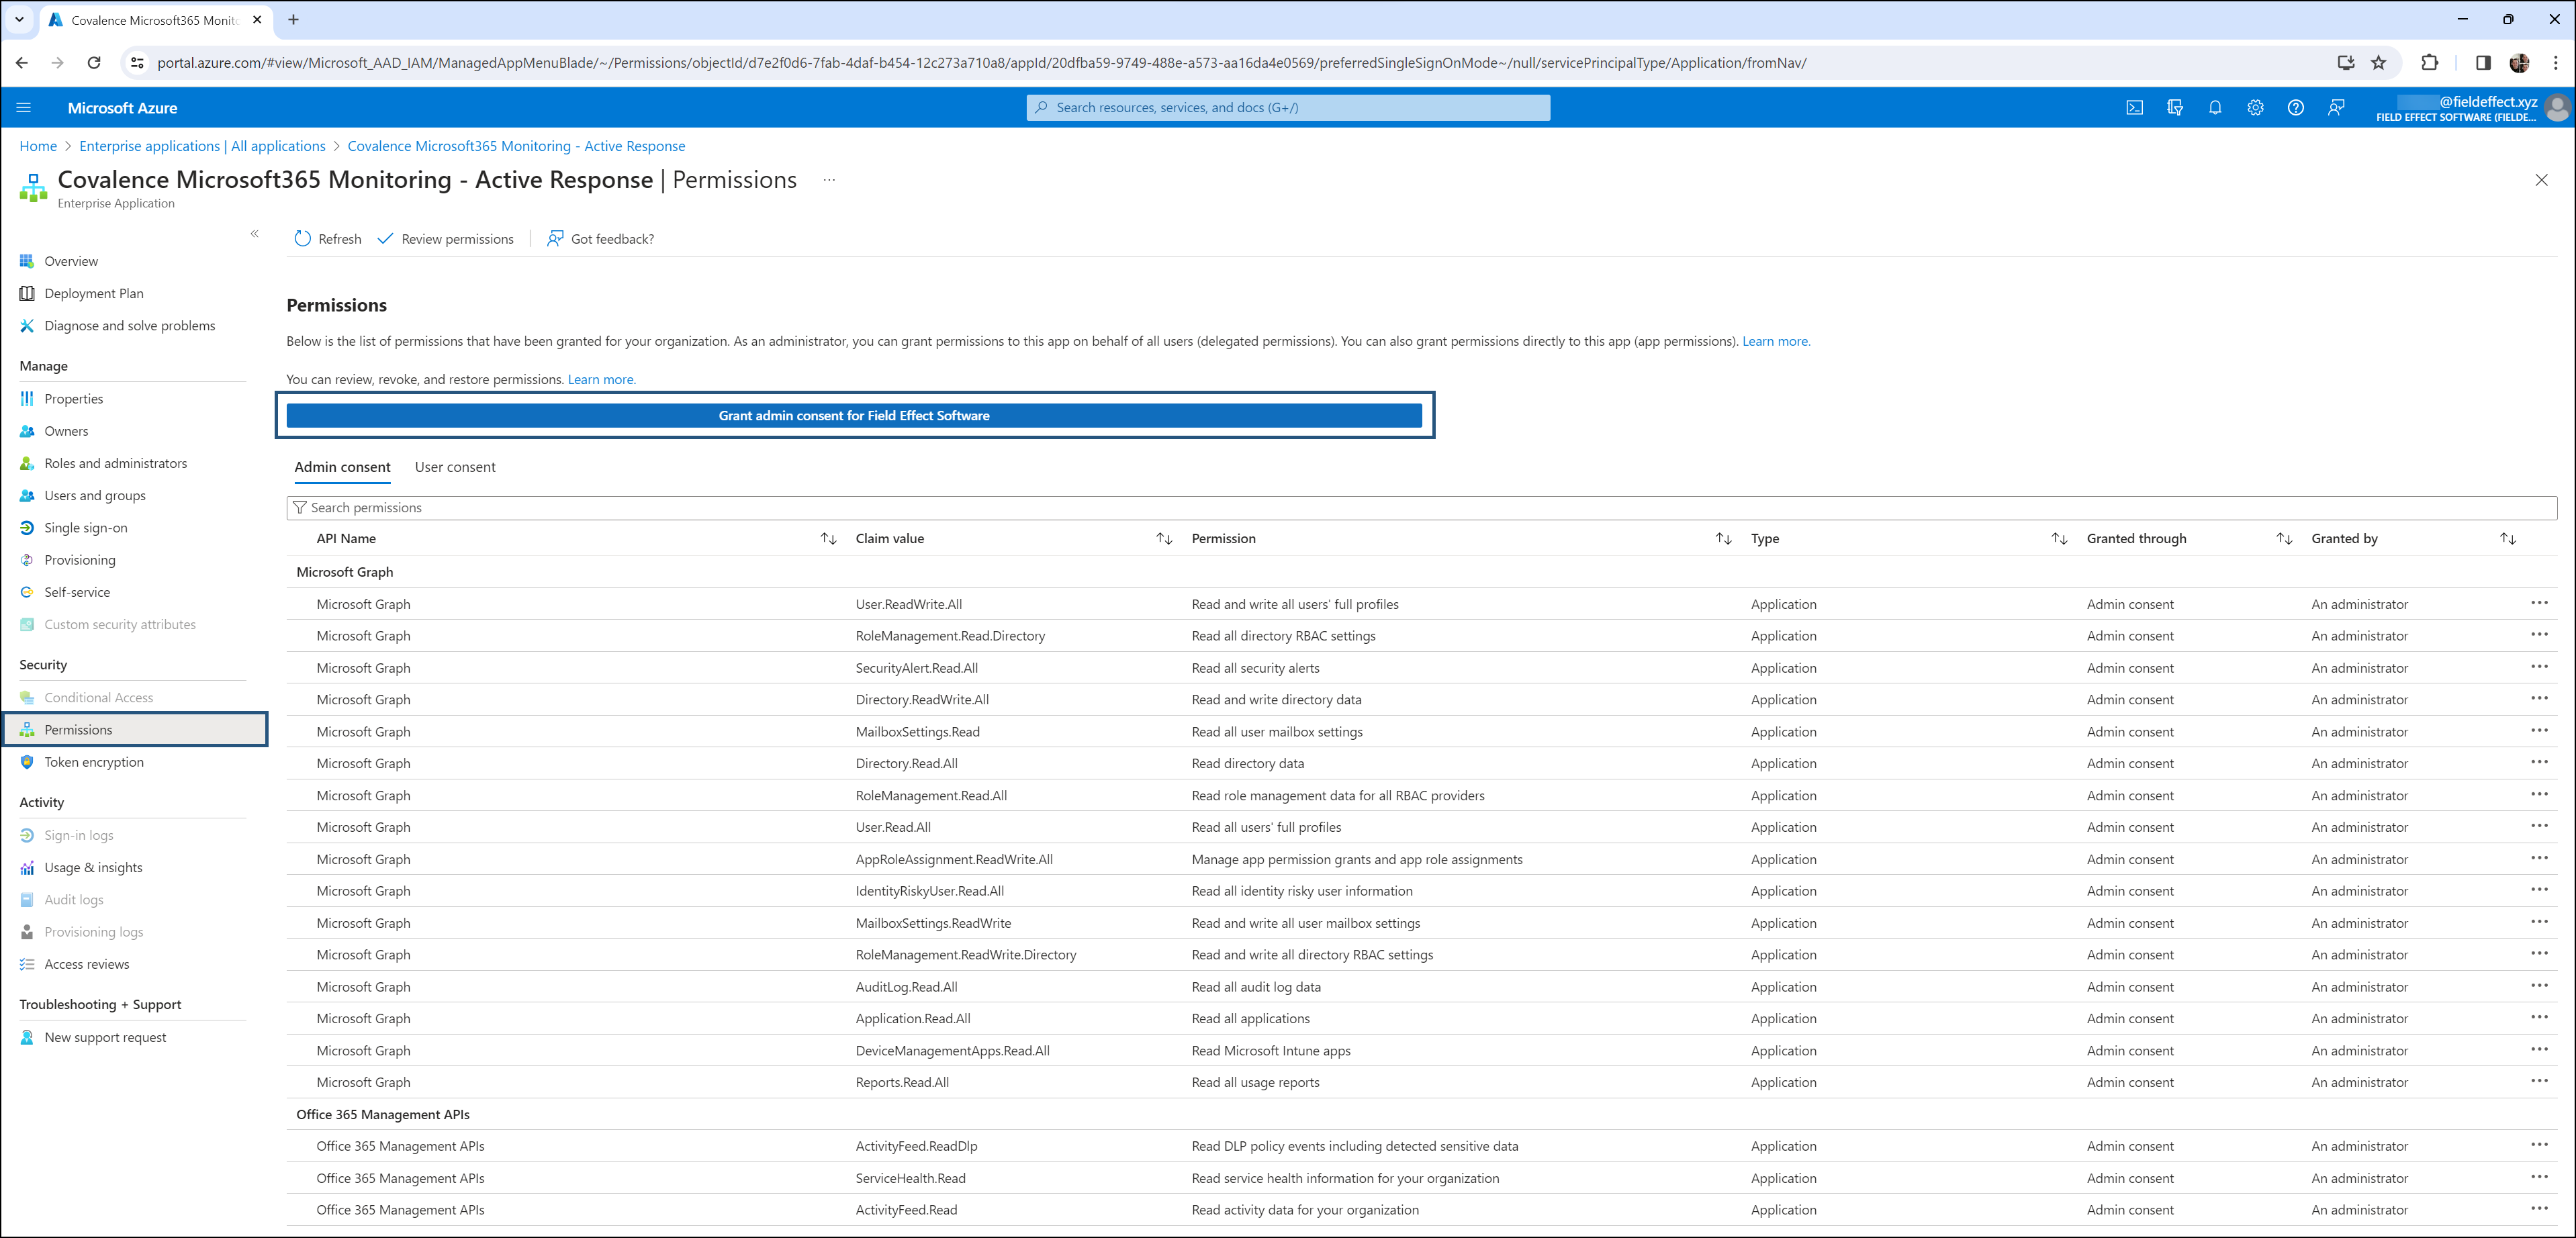Click Review permissions in toolbar
The height and width of the screenshot is (1238, 2576).
click(446, 239)
